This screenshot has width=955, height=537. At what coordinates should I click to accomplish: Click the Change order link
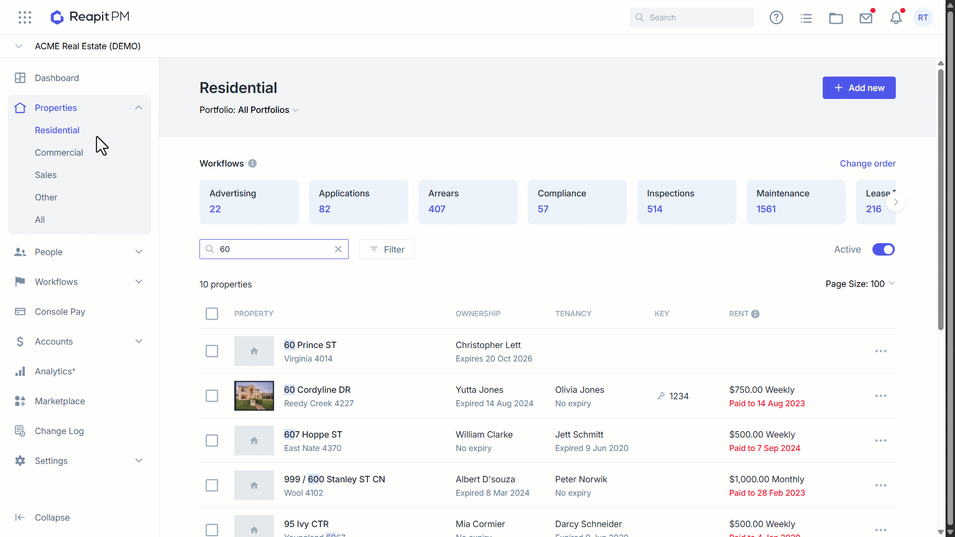coord(867,164)
